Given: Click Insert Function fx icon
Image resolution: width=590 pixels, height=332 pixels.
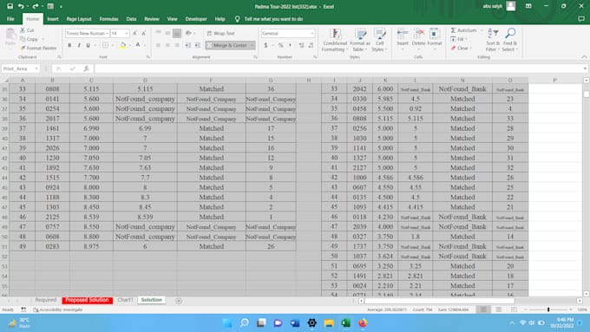Looking at the screenshot, I should (86, 68).
